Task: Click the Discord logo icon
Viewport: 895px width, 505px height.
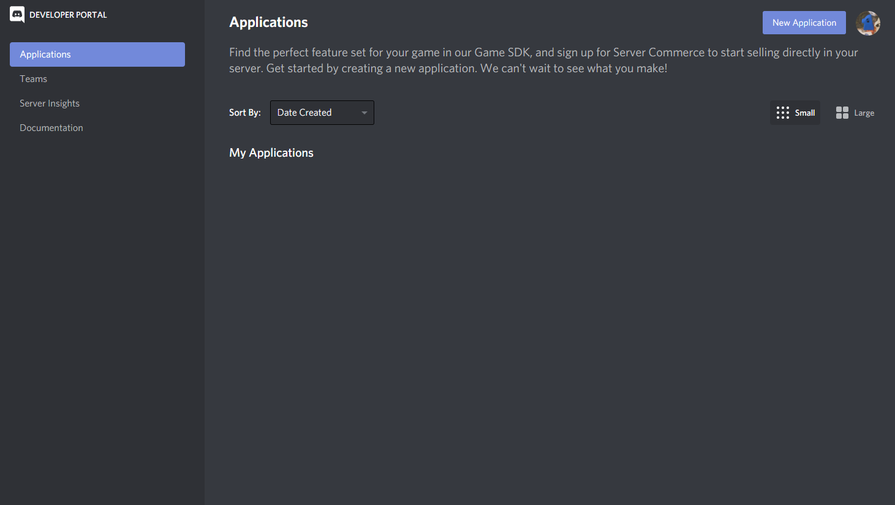Action: pyautogui.click(x=17, y=15)
